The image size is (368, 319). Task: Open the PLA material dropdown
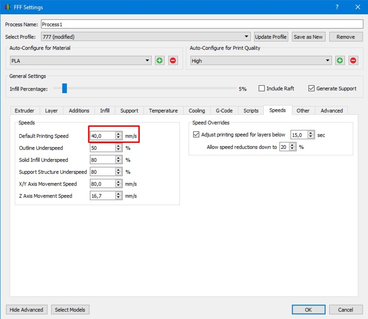pos(81,61)
